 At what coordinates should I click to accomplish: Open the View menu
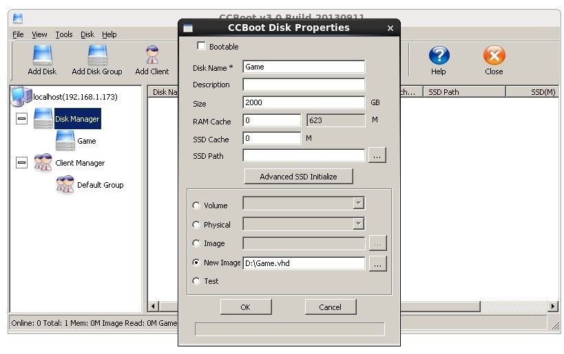click(x=39, y=34)
